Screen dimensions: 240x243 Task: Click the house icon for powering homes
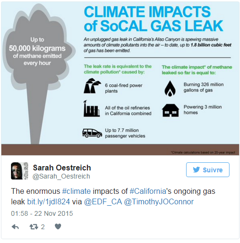click(170, 110)
